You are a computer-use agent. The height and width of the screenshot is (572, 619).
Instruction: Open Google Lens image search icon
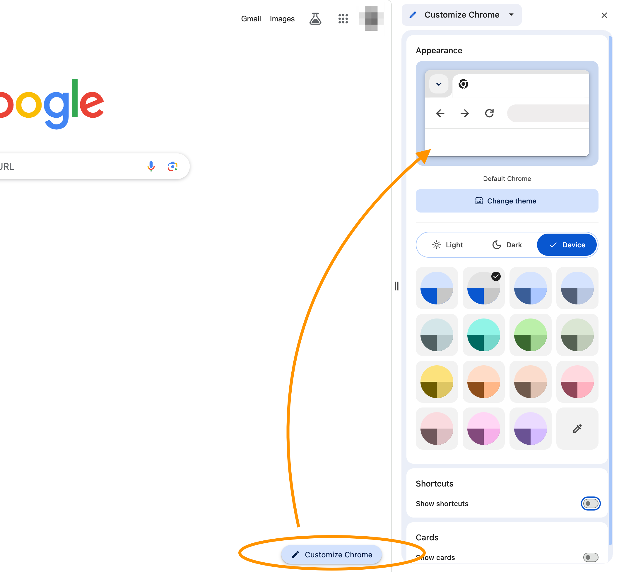172,166
